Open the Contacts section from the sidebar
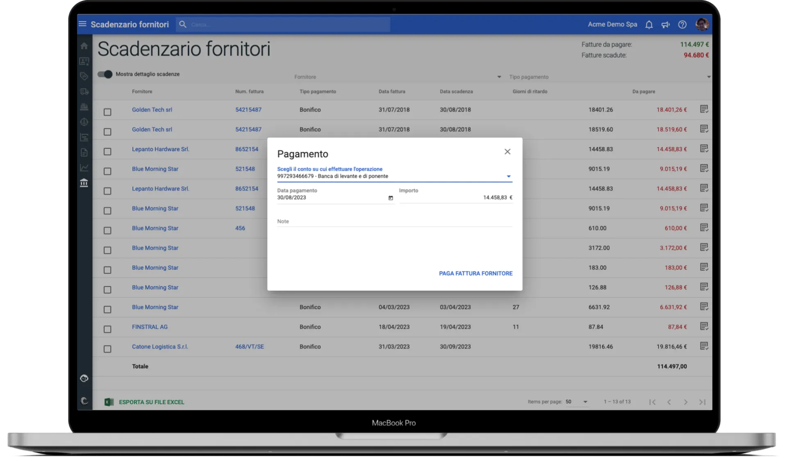Screen dimensions: 787x460 (84, 61)
